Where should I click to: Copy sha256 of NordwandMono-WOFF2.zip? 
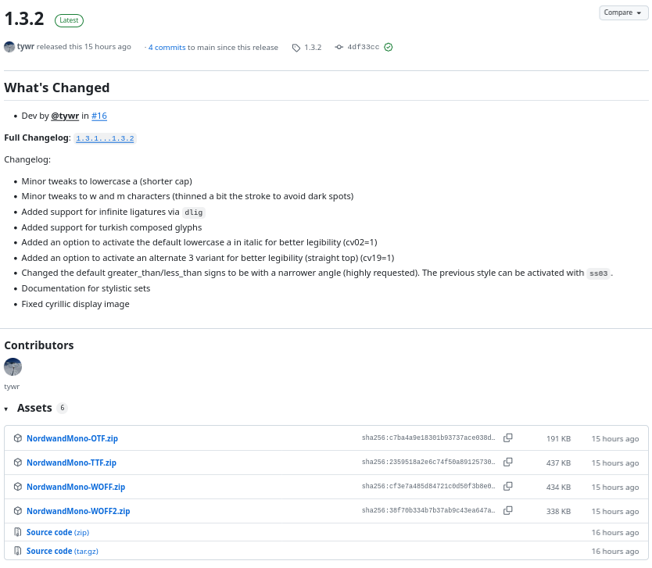click(507, 510)
